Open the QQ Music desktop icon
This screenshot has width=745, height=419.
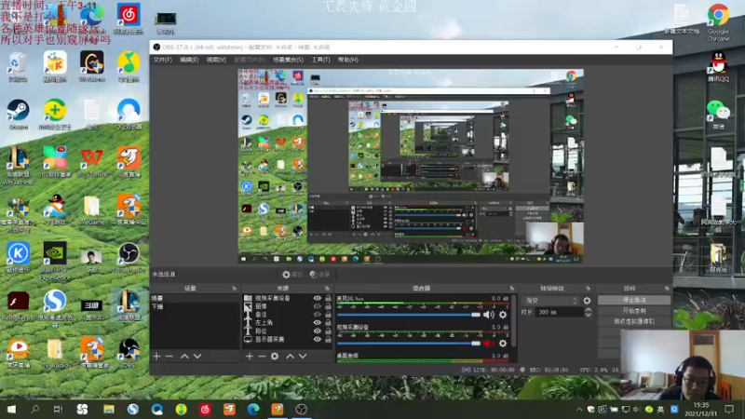pos(129,66)
